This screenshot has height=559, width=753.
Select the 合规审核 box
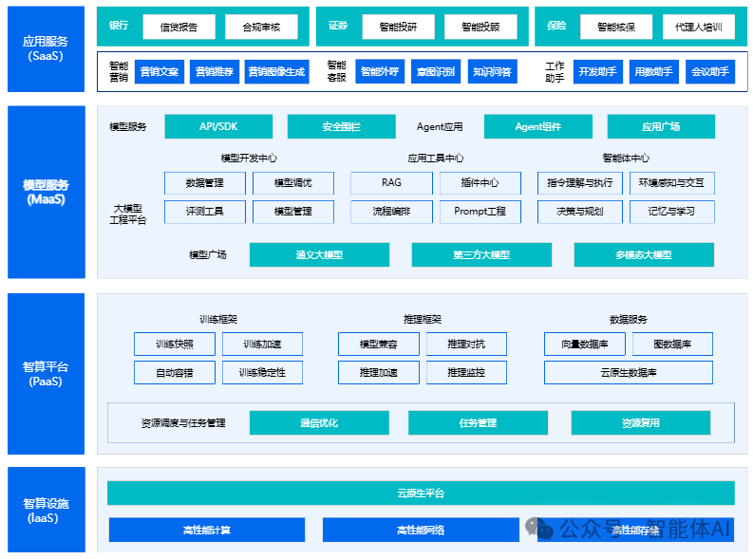261,27
